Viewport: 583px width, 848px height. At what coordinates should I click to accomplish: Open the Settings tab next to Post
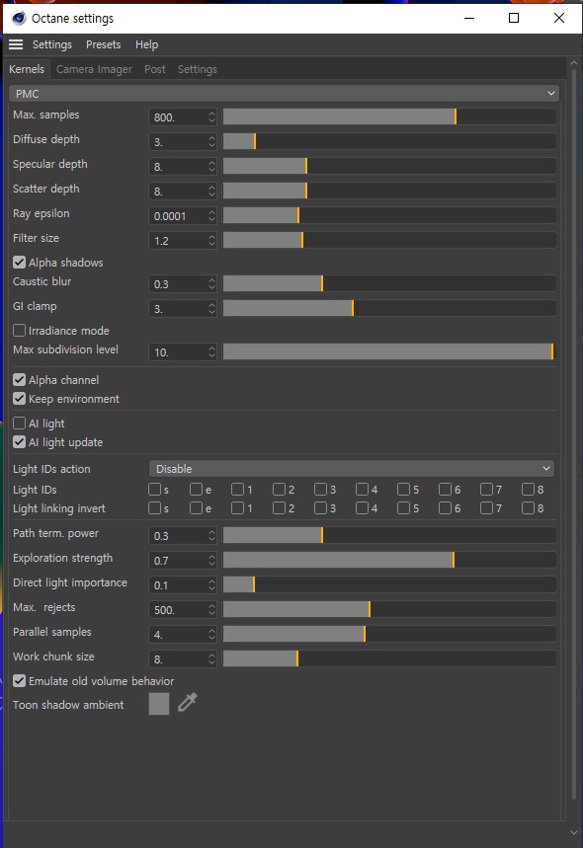[x=197, y=69]
